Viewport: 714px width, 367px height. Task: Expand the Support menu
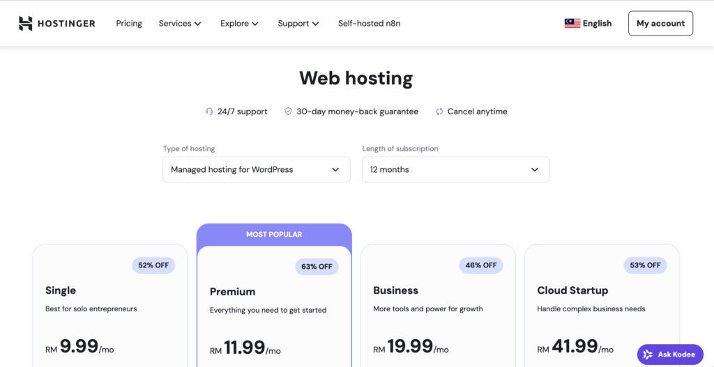pos(298,23)
